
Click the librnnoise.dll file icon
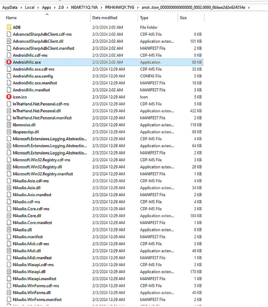tap(9, 125)
